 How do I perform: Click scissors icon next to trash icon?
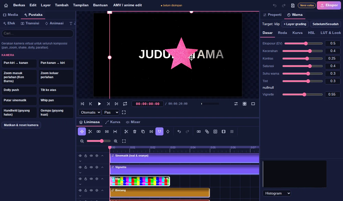pos(126,131)
